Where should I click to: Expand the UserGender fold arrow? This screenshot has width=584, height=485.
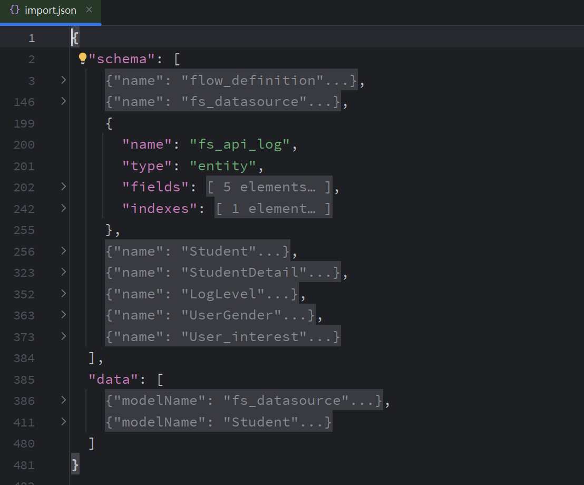coord(63,315)
